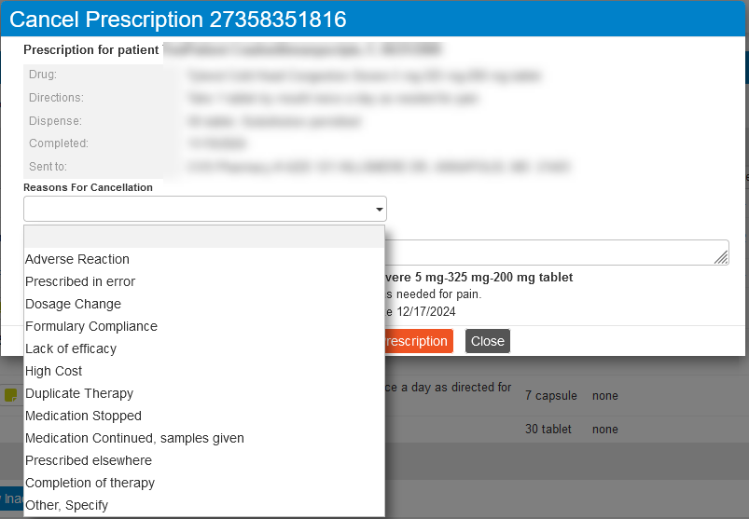Select Prescribed in error reason

(204, 281)
